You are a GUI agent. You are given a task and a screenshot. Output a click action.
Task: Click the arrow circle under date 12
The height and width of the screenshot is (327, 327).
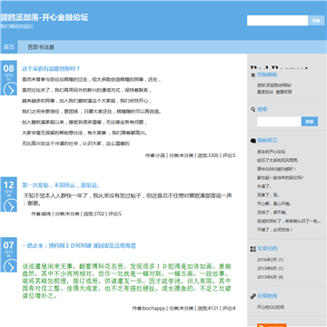pos(9,206)
